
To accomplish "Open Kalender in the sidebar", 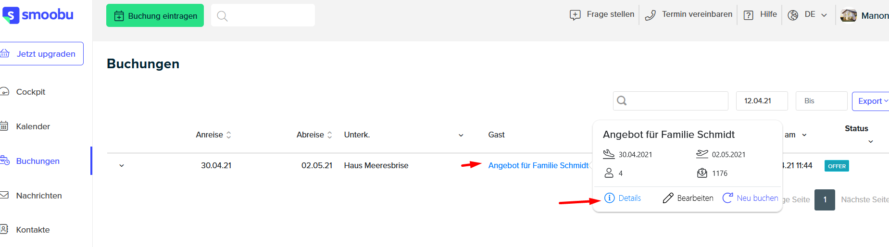I will pyautogui.click(x=33, y=126).
